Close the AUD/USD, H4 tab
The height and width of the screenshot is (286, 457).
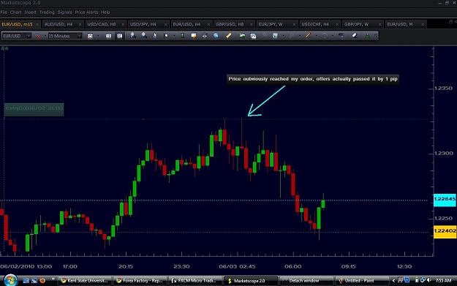click(x=80, y=24)
